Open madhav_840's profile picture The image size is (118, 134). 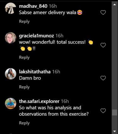click(x=10, y=8)
